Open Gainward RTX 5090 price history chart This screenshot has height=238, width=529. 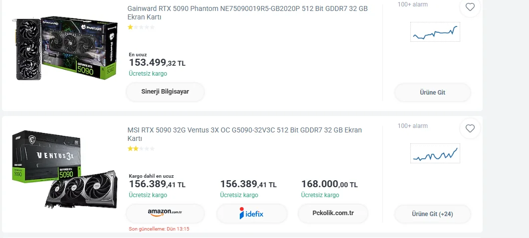click(x=435, y=32)
